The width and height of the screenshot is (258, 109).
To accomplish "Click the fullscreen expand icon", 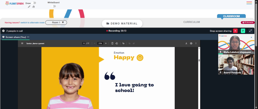I will point(251,31).
